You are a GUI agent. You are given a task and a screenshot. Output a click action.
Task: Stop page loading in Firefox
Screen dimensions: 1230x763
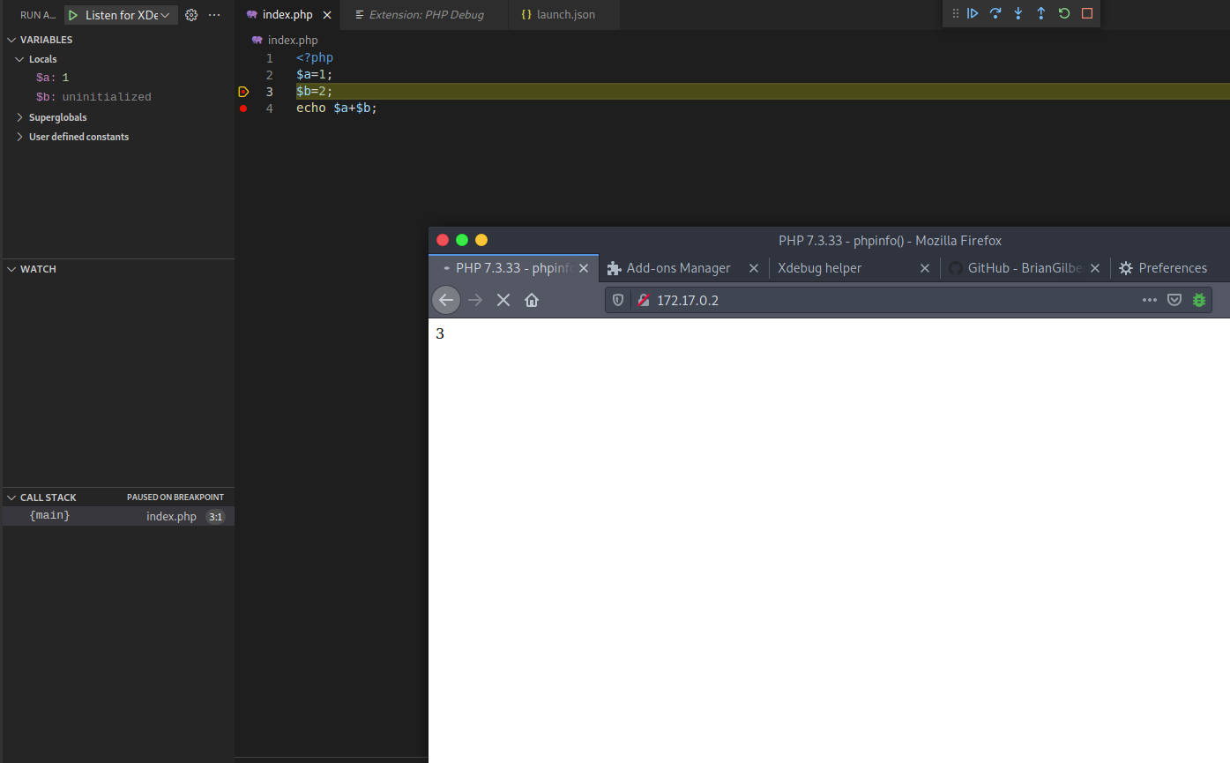[x=503, y=300]
